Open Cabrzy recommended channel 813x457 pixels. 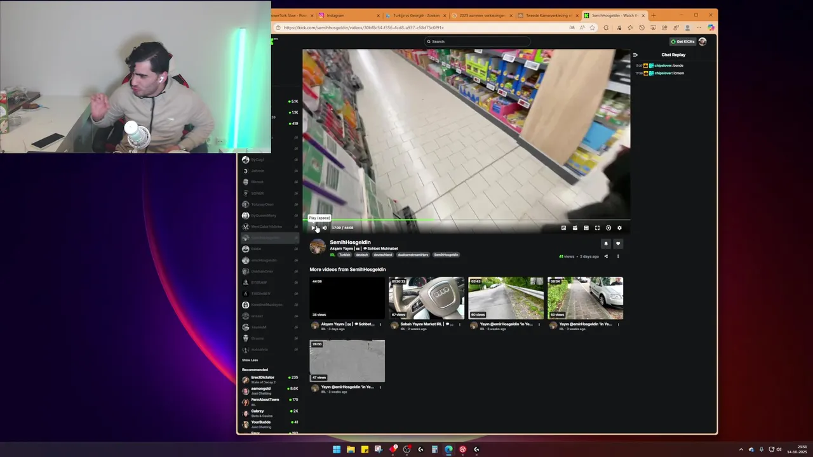270,413
